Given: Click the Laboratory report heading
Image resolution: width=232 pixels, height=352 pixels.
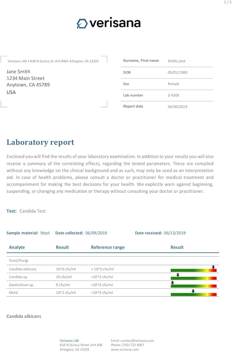Looking at the screenshot, I should click(40, 142).
